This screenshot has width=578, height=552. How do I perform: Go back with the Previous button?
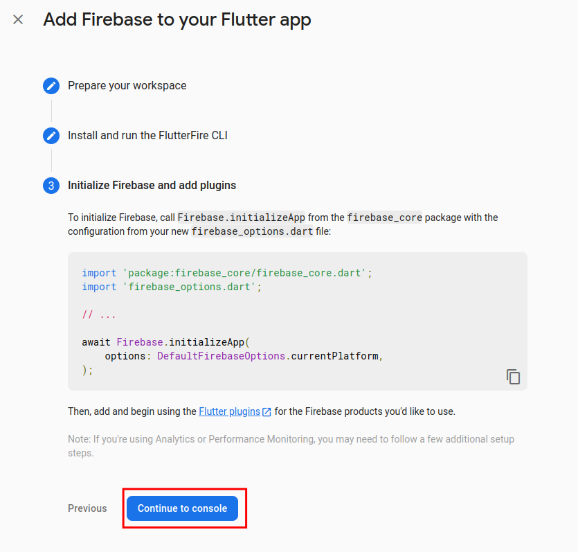[87, 508]
